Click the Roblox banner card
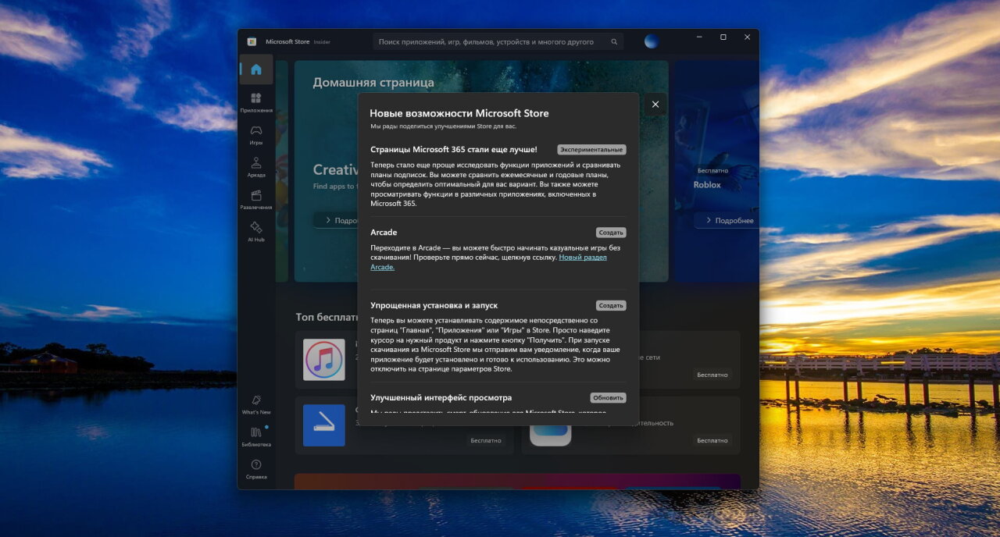The width and height of the screenshot is (1000, 537). click(x=716, y=170)
